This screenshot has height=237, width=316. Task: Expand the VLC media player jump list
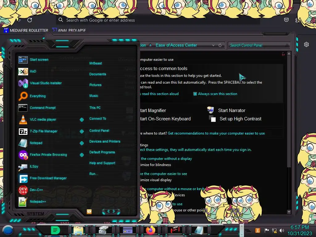(x=81, y=120)
